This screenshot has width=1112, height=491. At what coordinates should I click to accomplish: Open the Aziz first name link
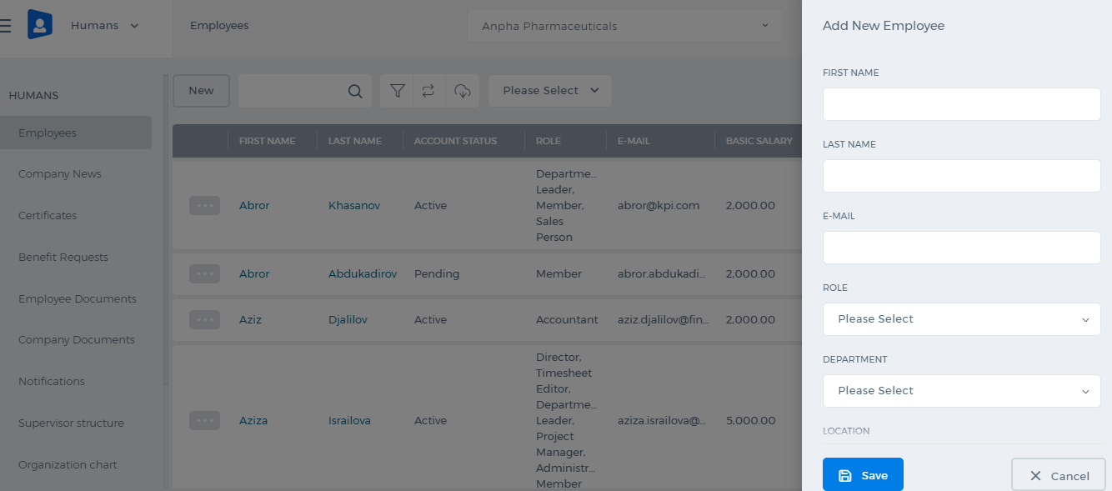pos(250,320)
